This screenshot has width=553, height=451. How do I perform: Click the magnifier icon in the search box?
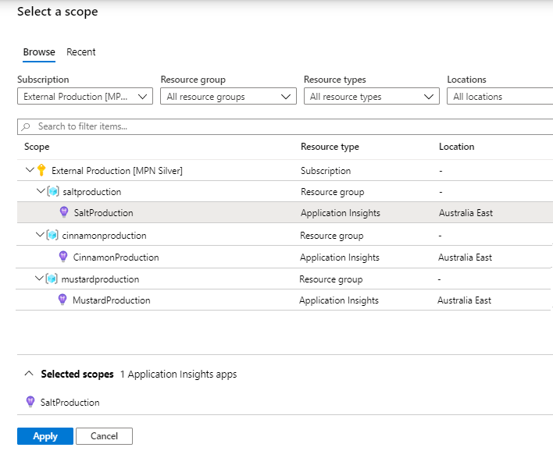(26, 126)
